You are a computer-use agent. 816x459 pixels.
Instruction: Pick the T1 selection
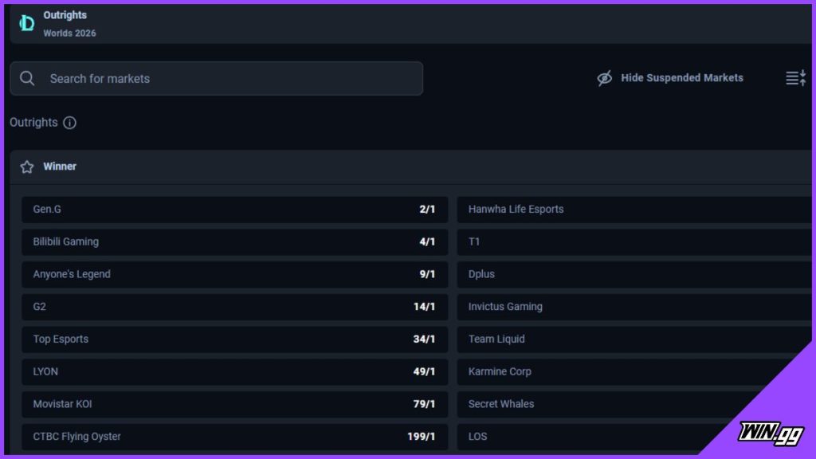(634, 242)
